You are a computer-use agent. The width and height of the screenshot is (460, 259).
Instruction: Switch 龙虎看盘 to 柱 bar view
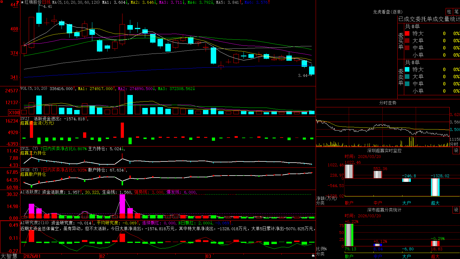coord(449,12)
